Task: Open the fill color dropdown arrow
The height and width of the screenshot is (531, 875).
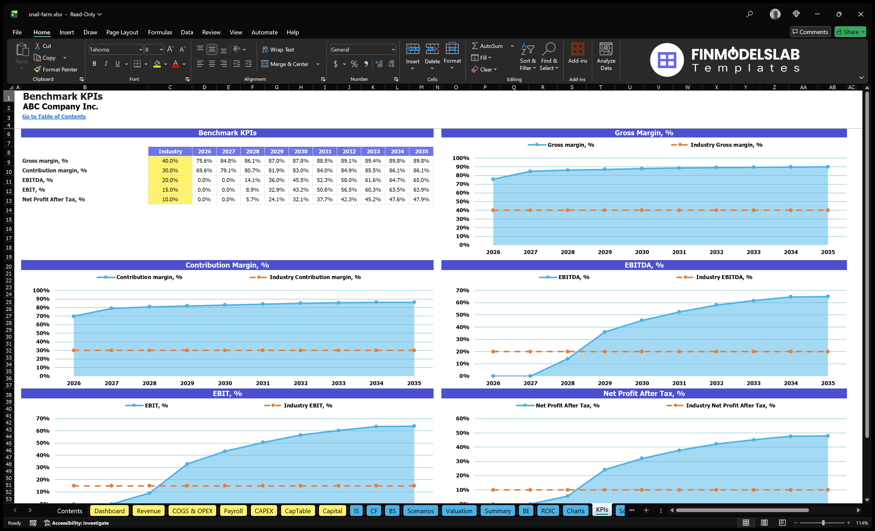Action: (x=166, y=64)
